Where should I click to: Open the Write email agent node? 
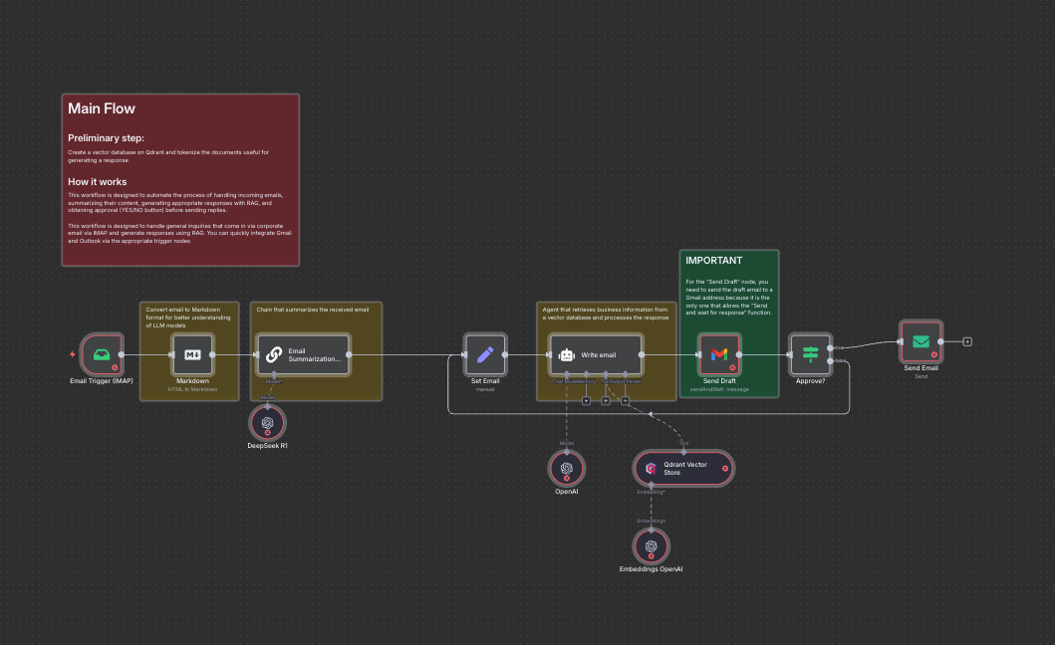pos(596,354)
